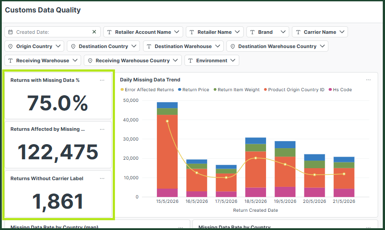Toggle Hs Code legend series

point(340,90)
